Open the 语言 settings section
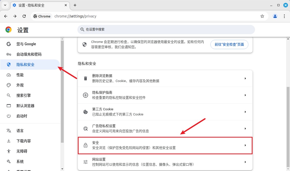 [30, 131]
